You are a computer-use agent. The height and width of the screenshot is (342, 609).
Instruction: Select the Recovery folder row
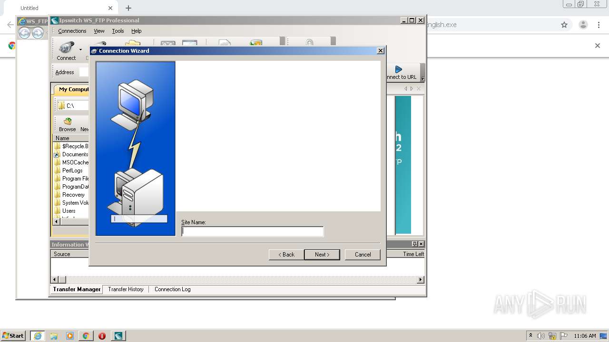(x=72, y=195)
